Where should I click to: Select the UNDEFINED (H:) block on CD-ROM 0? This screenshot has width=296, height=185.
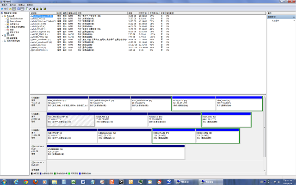[116, 153]
